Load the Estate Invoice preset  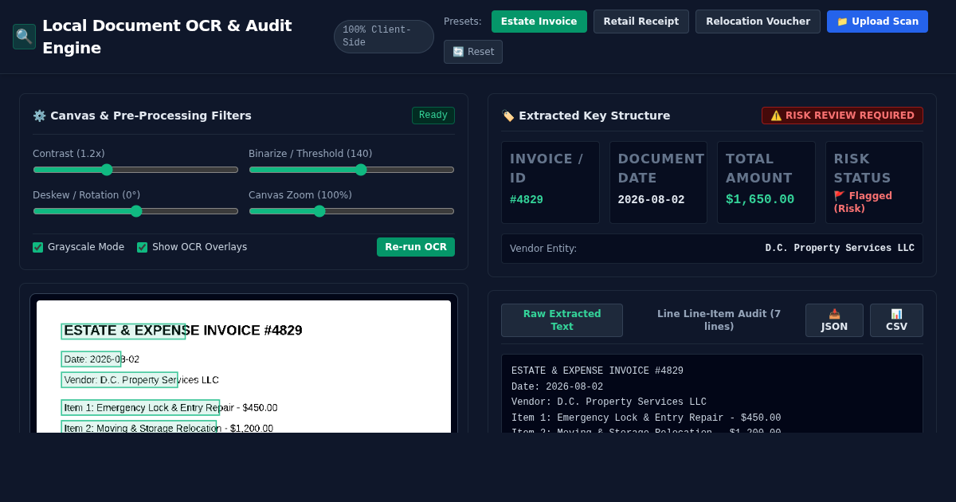tap(539, 22)
